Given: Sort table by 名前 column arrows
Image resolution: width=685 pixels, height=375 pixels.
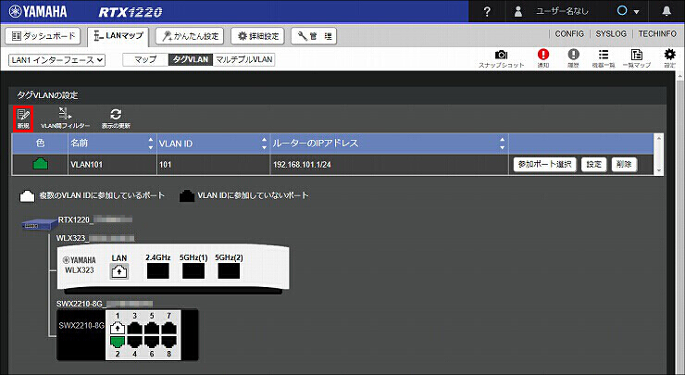Looking at the screenshot, I should 150,144.
